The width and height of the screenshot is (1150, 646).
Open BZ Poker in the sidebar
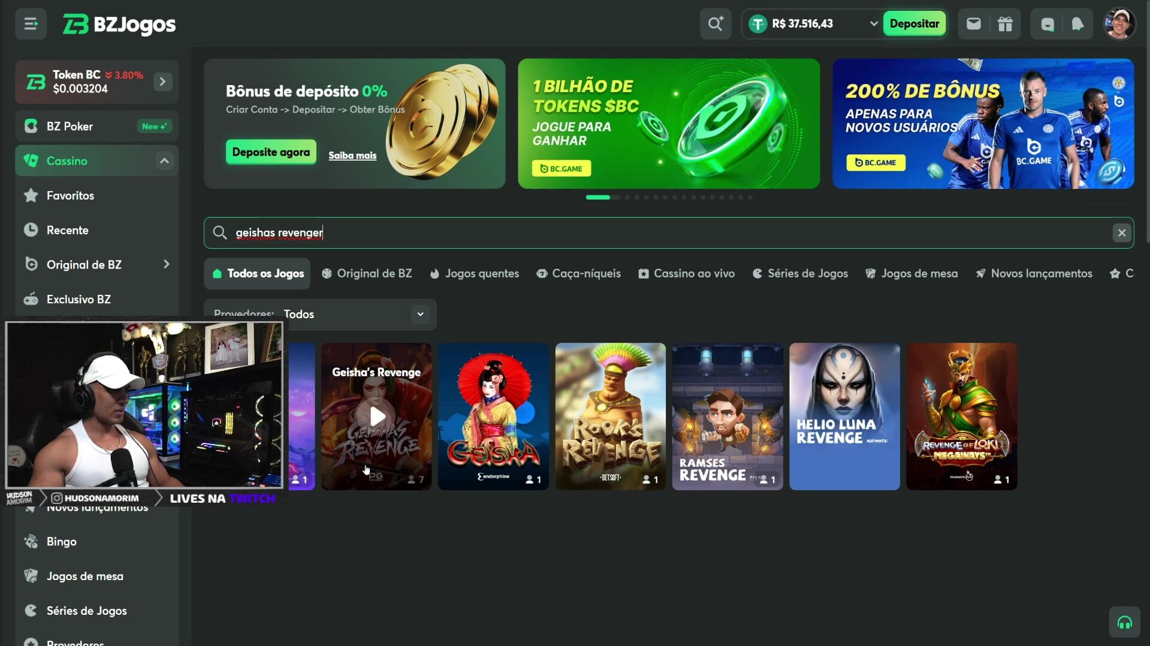pyautogui.click(x=97, y=126)
